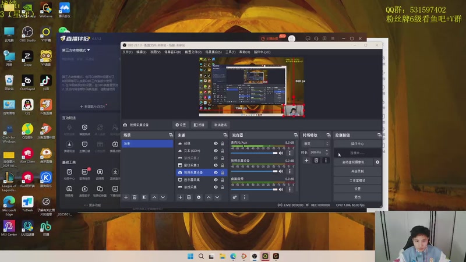Add a new source with plus icon
Screen dimensions: 466x262
point(180,197)
